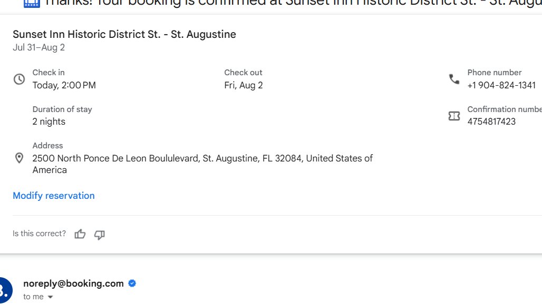This screenshot has height=304, width=542.
Task: Click phone number +1 904-824-1341
Action: click(x=501, y=85)
